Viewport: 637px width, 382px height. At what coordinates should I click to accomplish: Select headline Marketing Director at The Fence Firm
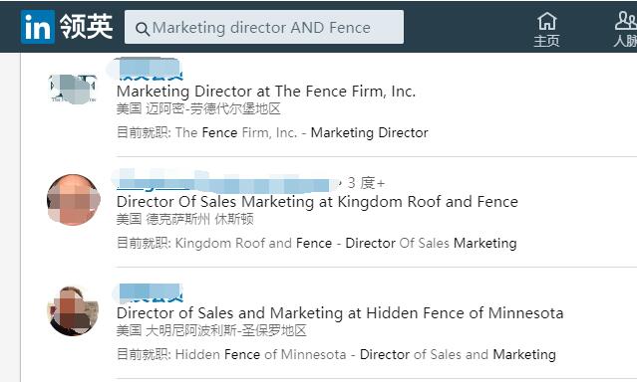[x=266, y=92]
